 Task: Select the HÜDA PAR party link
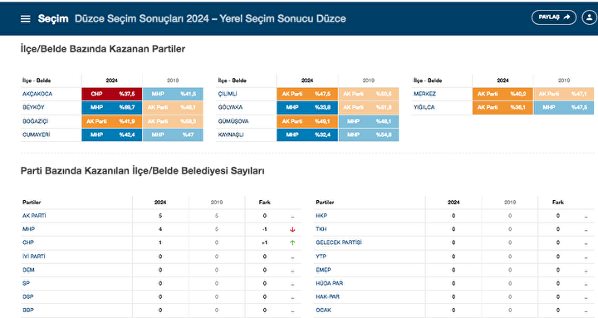330,283
